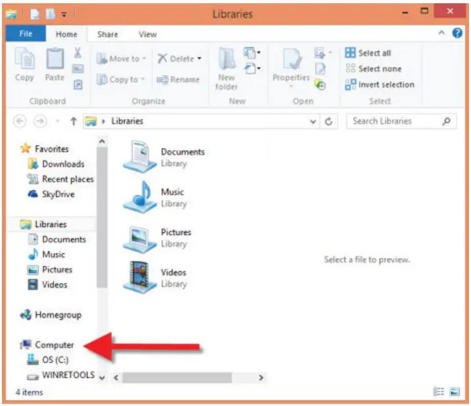Viewport: 471px width, 406px height.
Task: Click the Back navigation arrow
Action: (20, 121)
